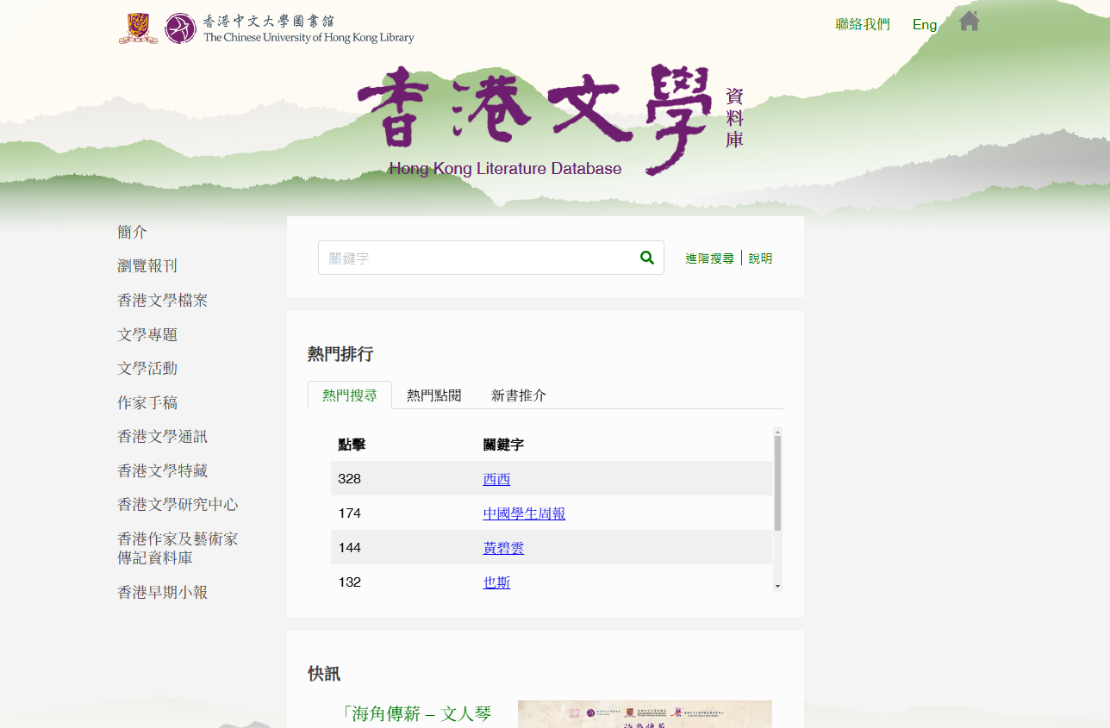Image resolution: width=1110 pixels, height=728 pixels.
Task: Click the magnifying glass search icon
Action: (x=647, y=258)
